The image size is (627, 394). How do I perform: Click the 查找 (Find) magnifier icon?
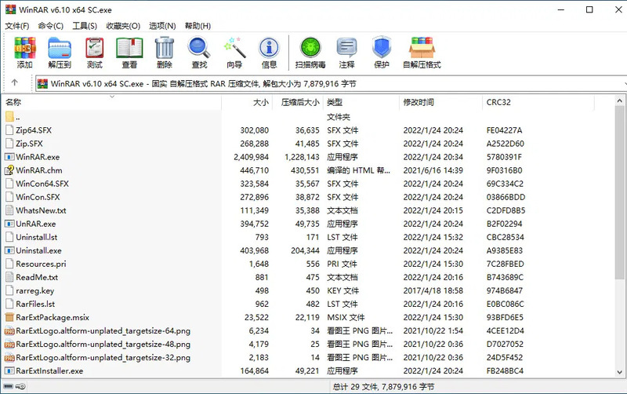199,48
